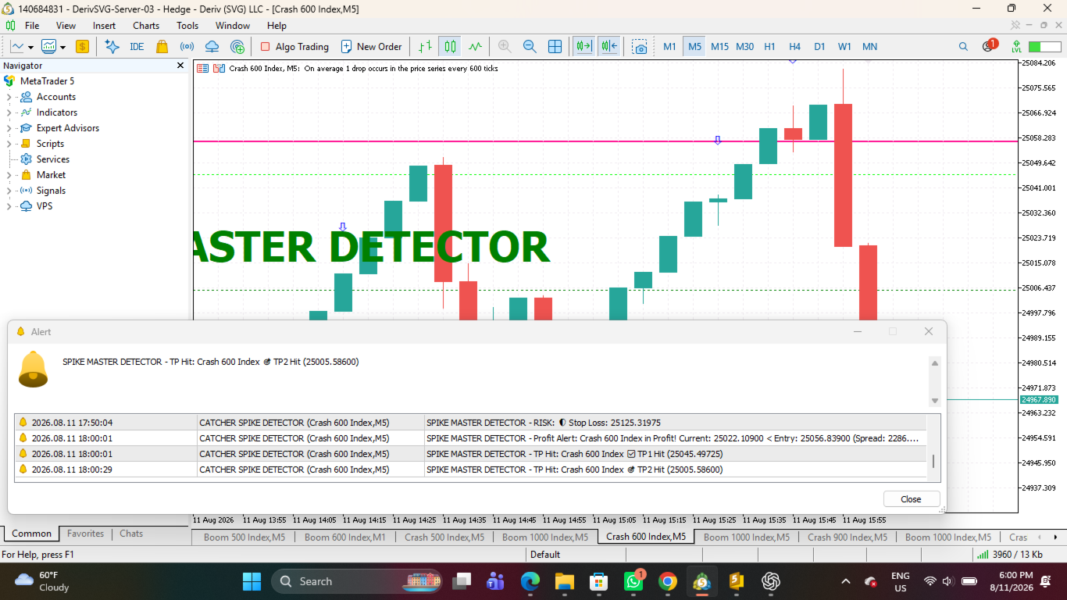Open Microsoft Edge from the taskbar
Viewport: 1067px width, 600px height.
tap(530, 581)
